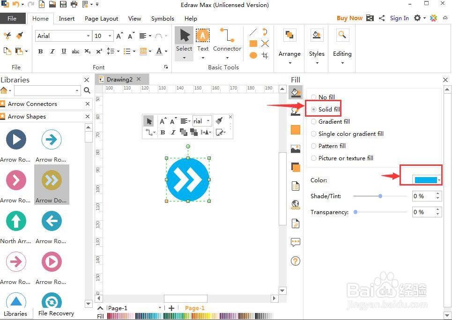Click the Sign In link
The image size is (452, 320).
tap(400, 18)
